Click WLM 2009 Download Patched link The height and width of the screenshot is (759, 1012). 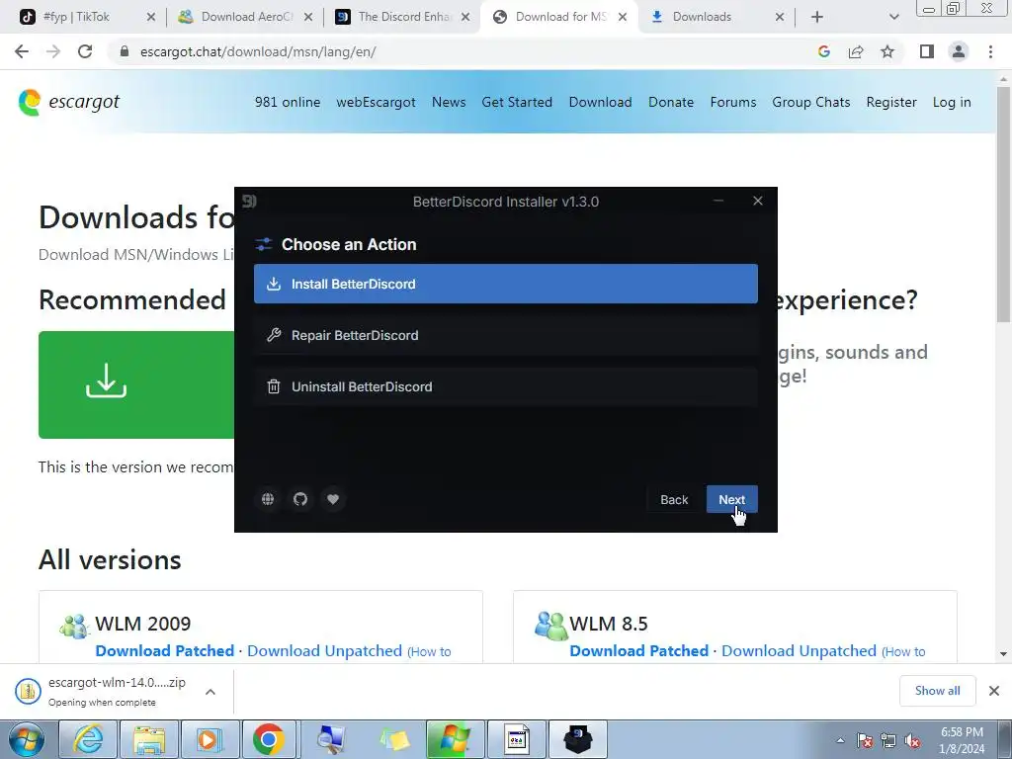165,650
